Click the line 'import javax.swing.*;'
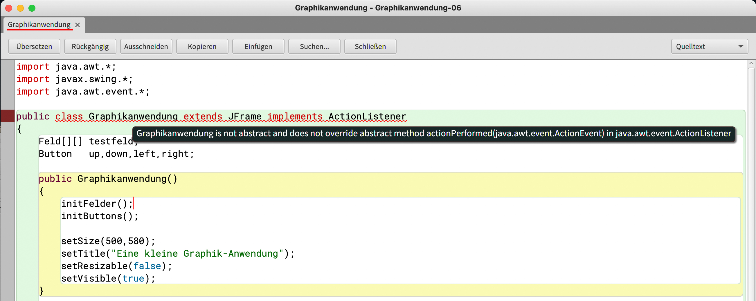The width and height of the screenshot is (756, 301). 75,79
